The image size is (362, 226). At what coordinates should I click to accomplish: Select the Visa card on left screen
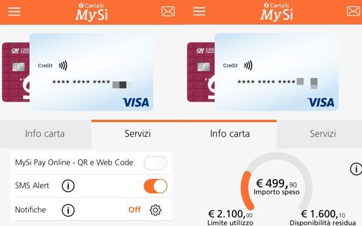[92, 72]
